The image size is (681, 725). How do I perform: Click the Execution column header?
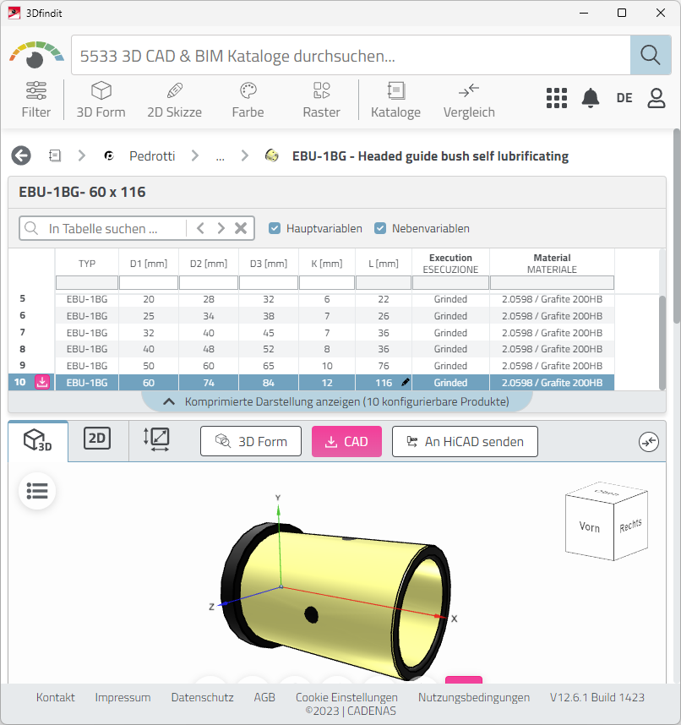(450, 263)
